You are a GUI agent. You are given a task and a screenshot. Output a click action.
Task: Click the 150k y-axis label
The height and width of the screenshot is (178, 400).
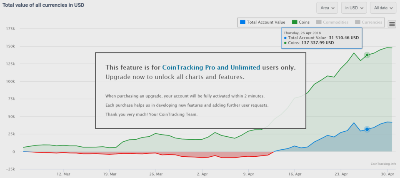coord(11,46)
